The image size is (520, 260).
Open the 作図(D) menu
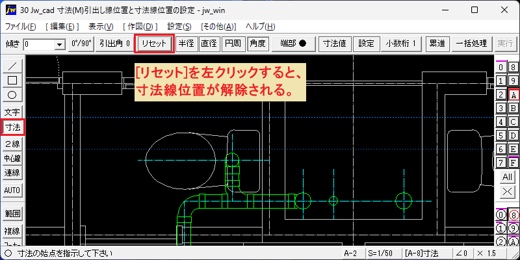pos(140,27)
